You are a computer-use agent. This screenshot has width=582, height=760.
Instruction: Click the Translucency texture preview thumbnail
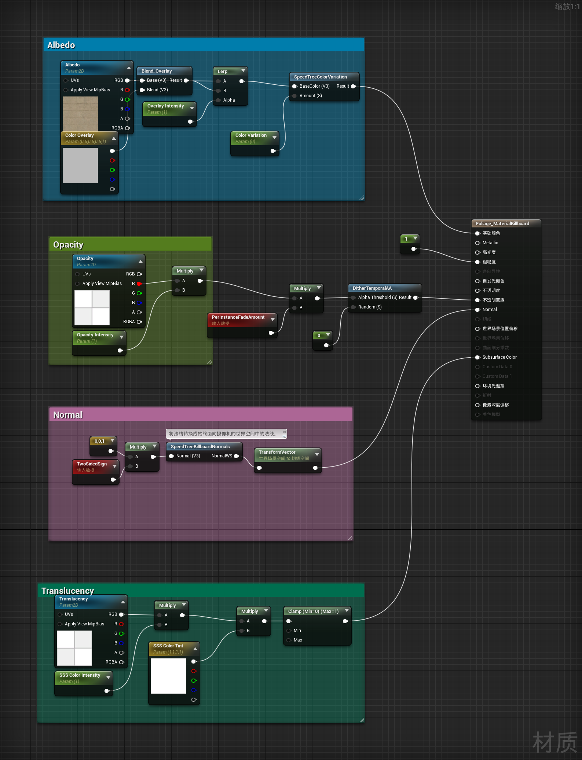coord(74,648)
